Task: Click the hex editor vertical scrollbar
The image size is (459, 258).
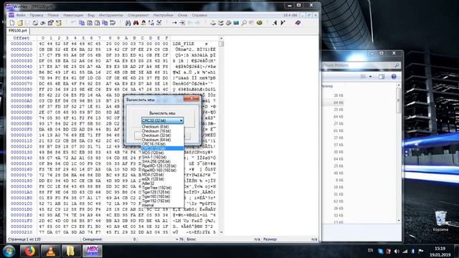Action: click(222, 135)
